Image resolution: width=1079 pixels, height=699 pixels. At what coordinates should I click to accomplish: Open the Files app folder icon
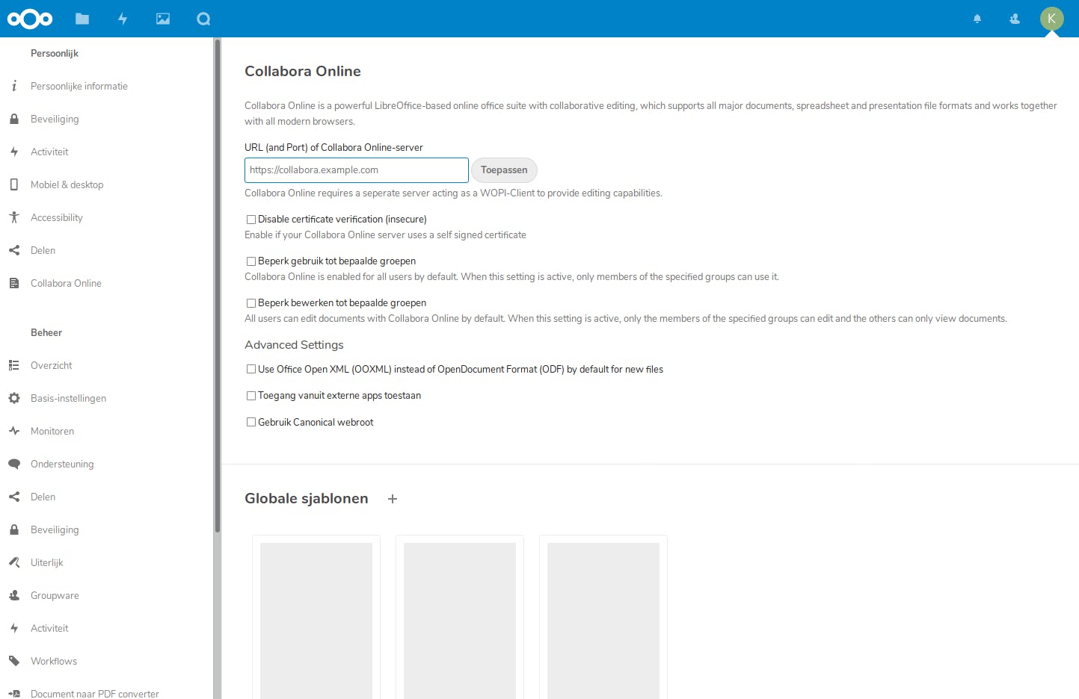82,19
